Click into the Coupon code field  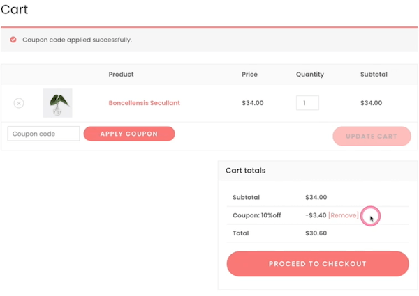(43, 134)
